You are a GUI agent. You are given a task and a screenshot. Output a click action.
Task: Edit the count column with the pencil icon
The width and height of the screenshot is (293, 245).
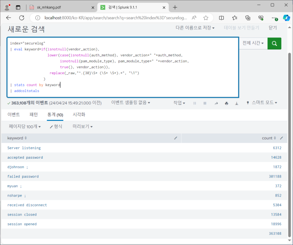click(281, 138)
